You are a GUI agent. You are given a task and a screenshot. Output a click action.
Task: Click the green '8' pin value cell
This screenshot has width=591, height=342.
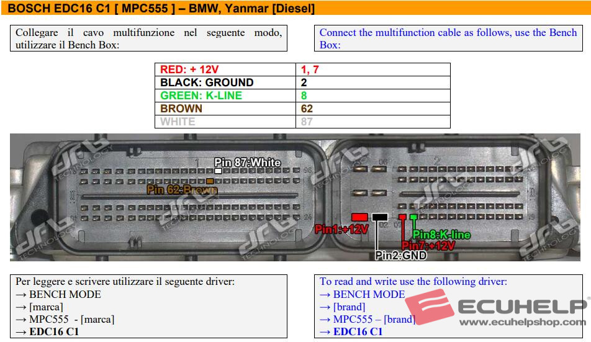pos(372,96)
